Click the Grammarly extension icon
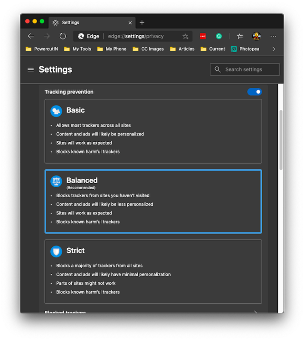Image resolution: width=304 pixels, height=340 pixels. tap(218, 36)
